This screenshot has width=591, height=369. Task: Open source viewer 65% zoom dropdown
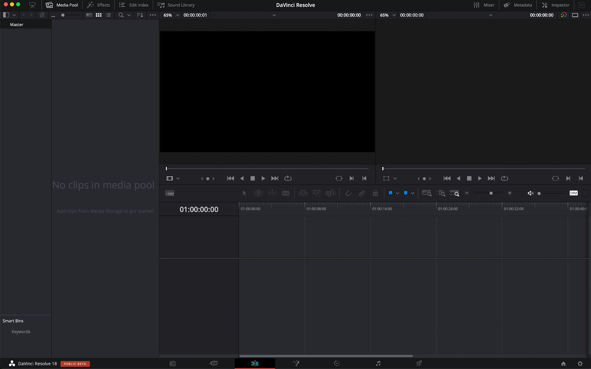pyautogui.click(x=171, y=15)
